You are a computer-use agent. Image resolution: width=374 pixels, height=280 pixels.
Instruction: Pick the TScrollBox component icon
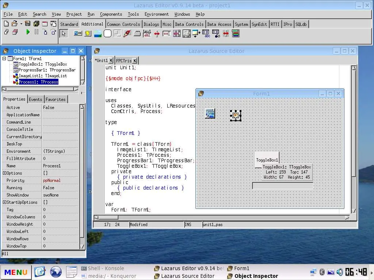[187, 34]
